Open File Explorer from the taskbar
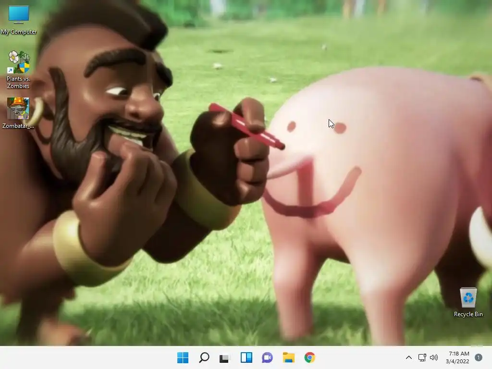The width and height of the screenshot is (492, 369). pos(288,357)
